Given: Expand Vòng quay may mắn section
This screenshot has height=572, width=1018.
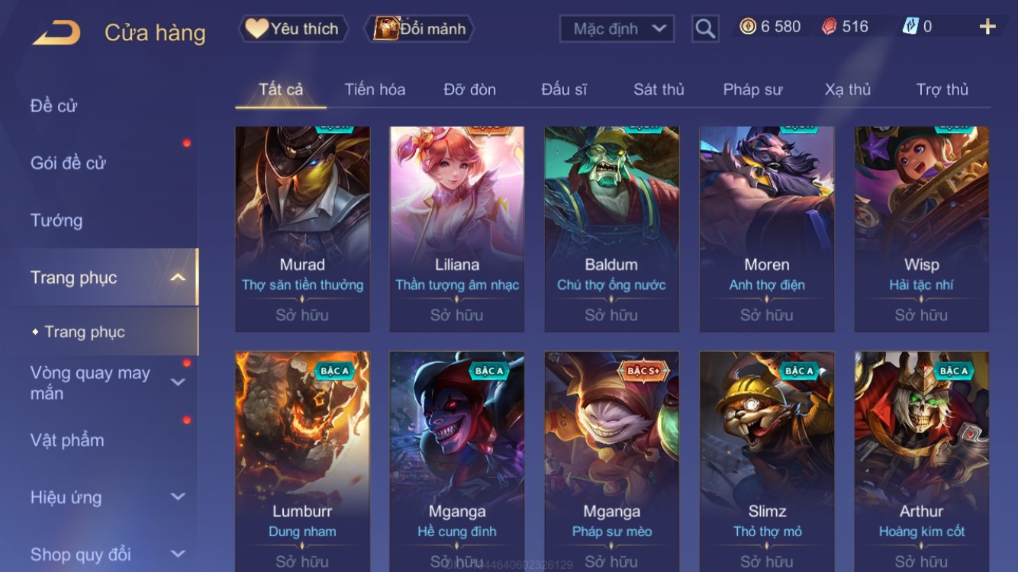Looking at the screenshot, I should (178, 382).
